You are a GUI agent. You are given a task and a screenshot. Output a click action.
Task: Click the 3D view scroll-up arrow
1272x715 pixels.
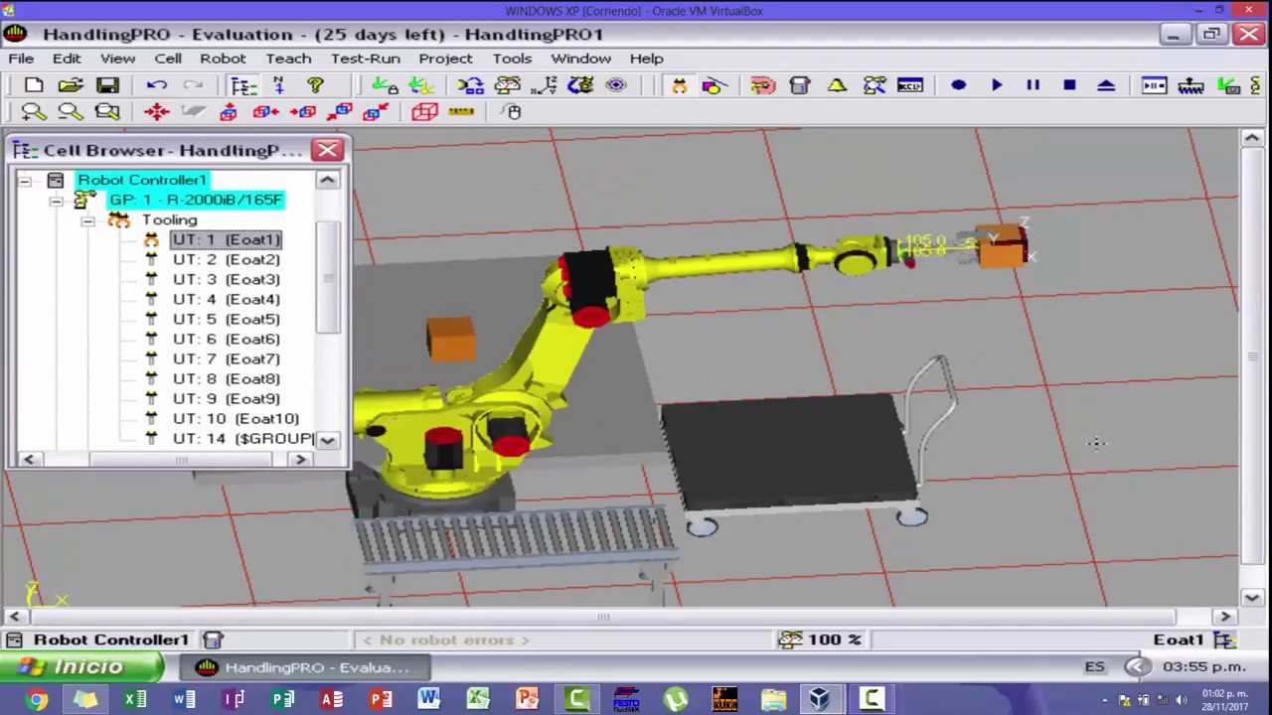[1252, 139]
